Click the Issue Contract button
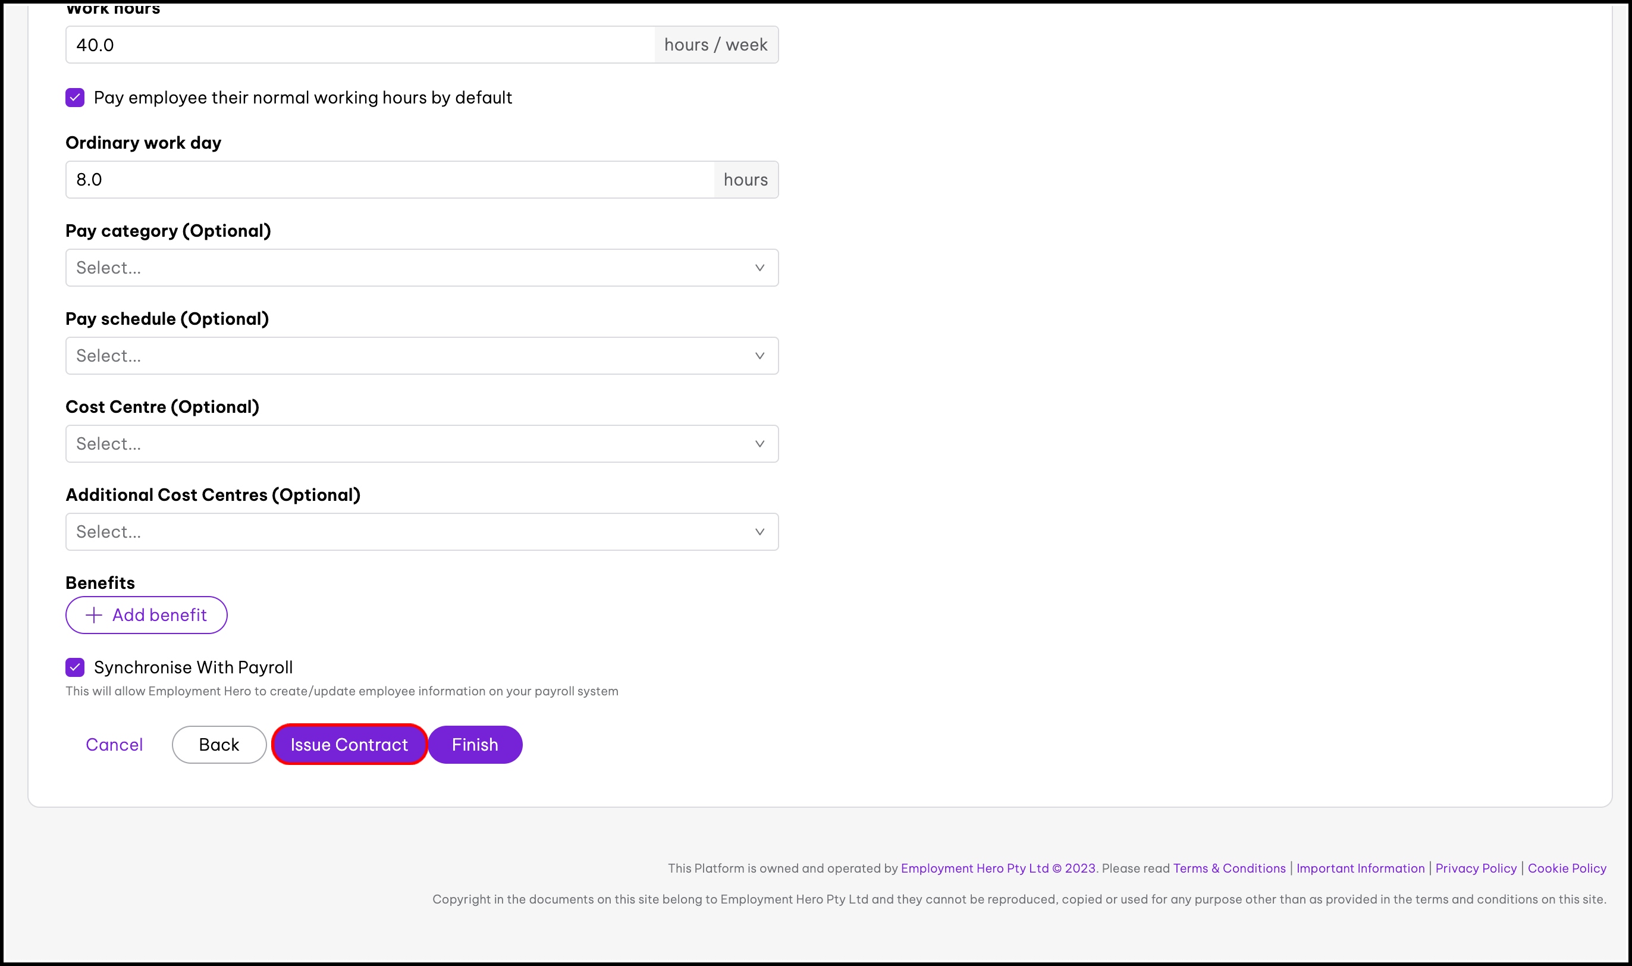The width and height of the screenshot is (1632, 966). (x=349, y=745)
